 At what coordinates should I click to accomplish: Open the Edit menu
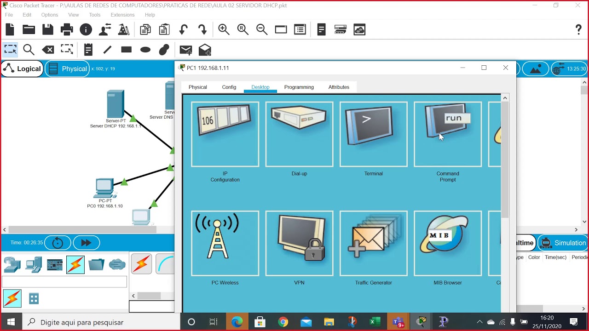click(x=27, y=15)
